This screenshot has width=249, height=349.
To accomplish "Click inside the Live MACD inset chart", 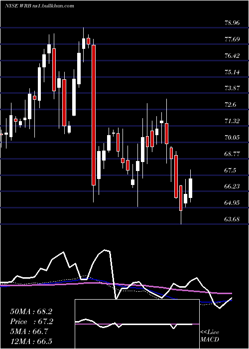I will (x=137, y=324).
